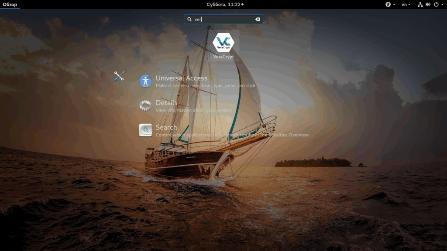Click 'Make it easier to see, hear' description
The width and height of the screenshot is (447, 251).
click(x=206, y=86)
